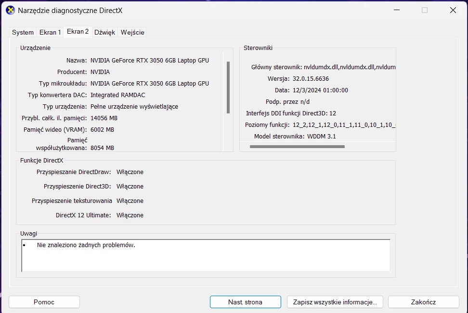Switch to the System tab
Viewport: 468px width, 313px height.
[22, 32]
